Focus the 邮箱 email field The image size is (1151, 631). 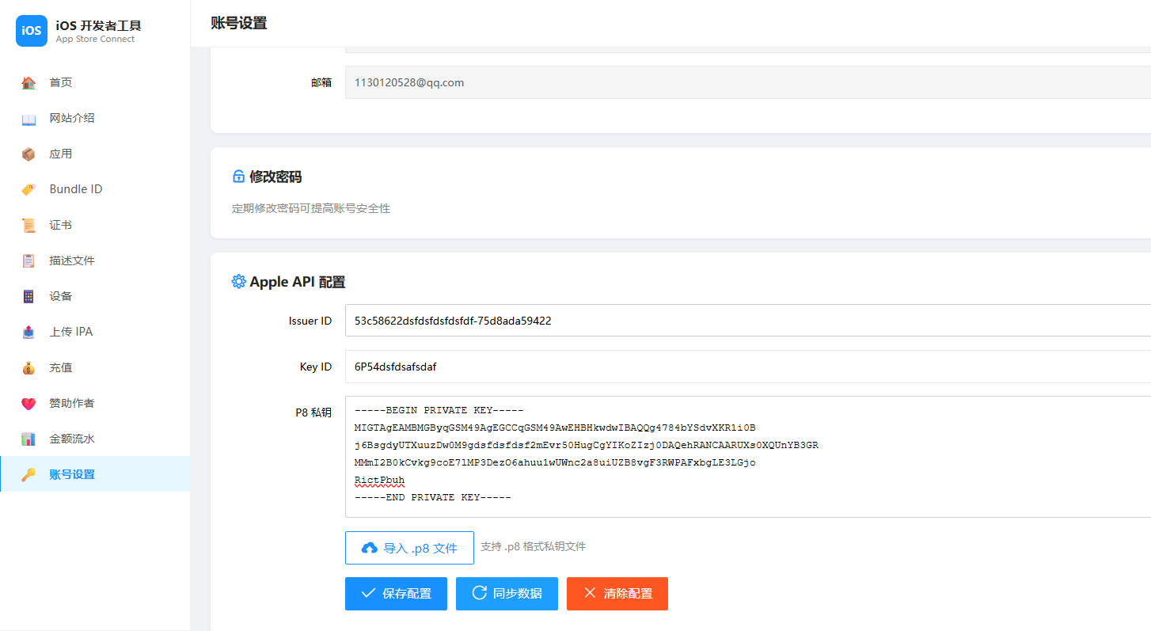pos(748,82)
